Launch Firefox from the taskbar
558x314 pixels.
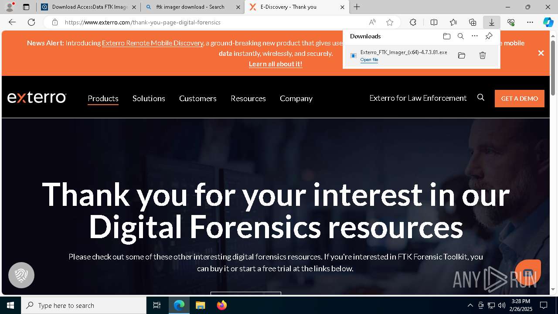click(x=222, y=305)
